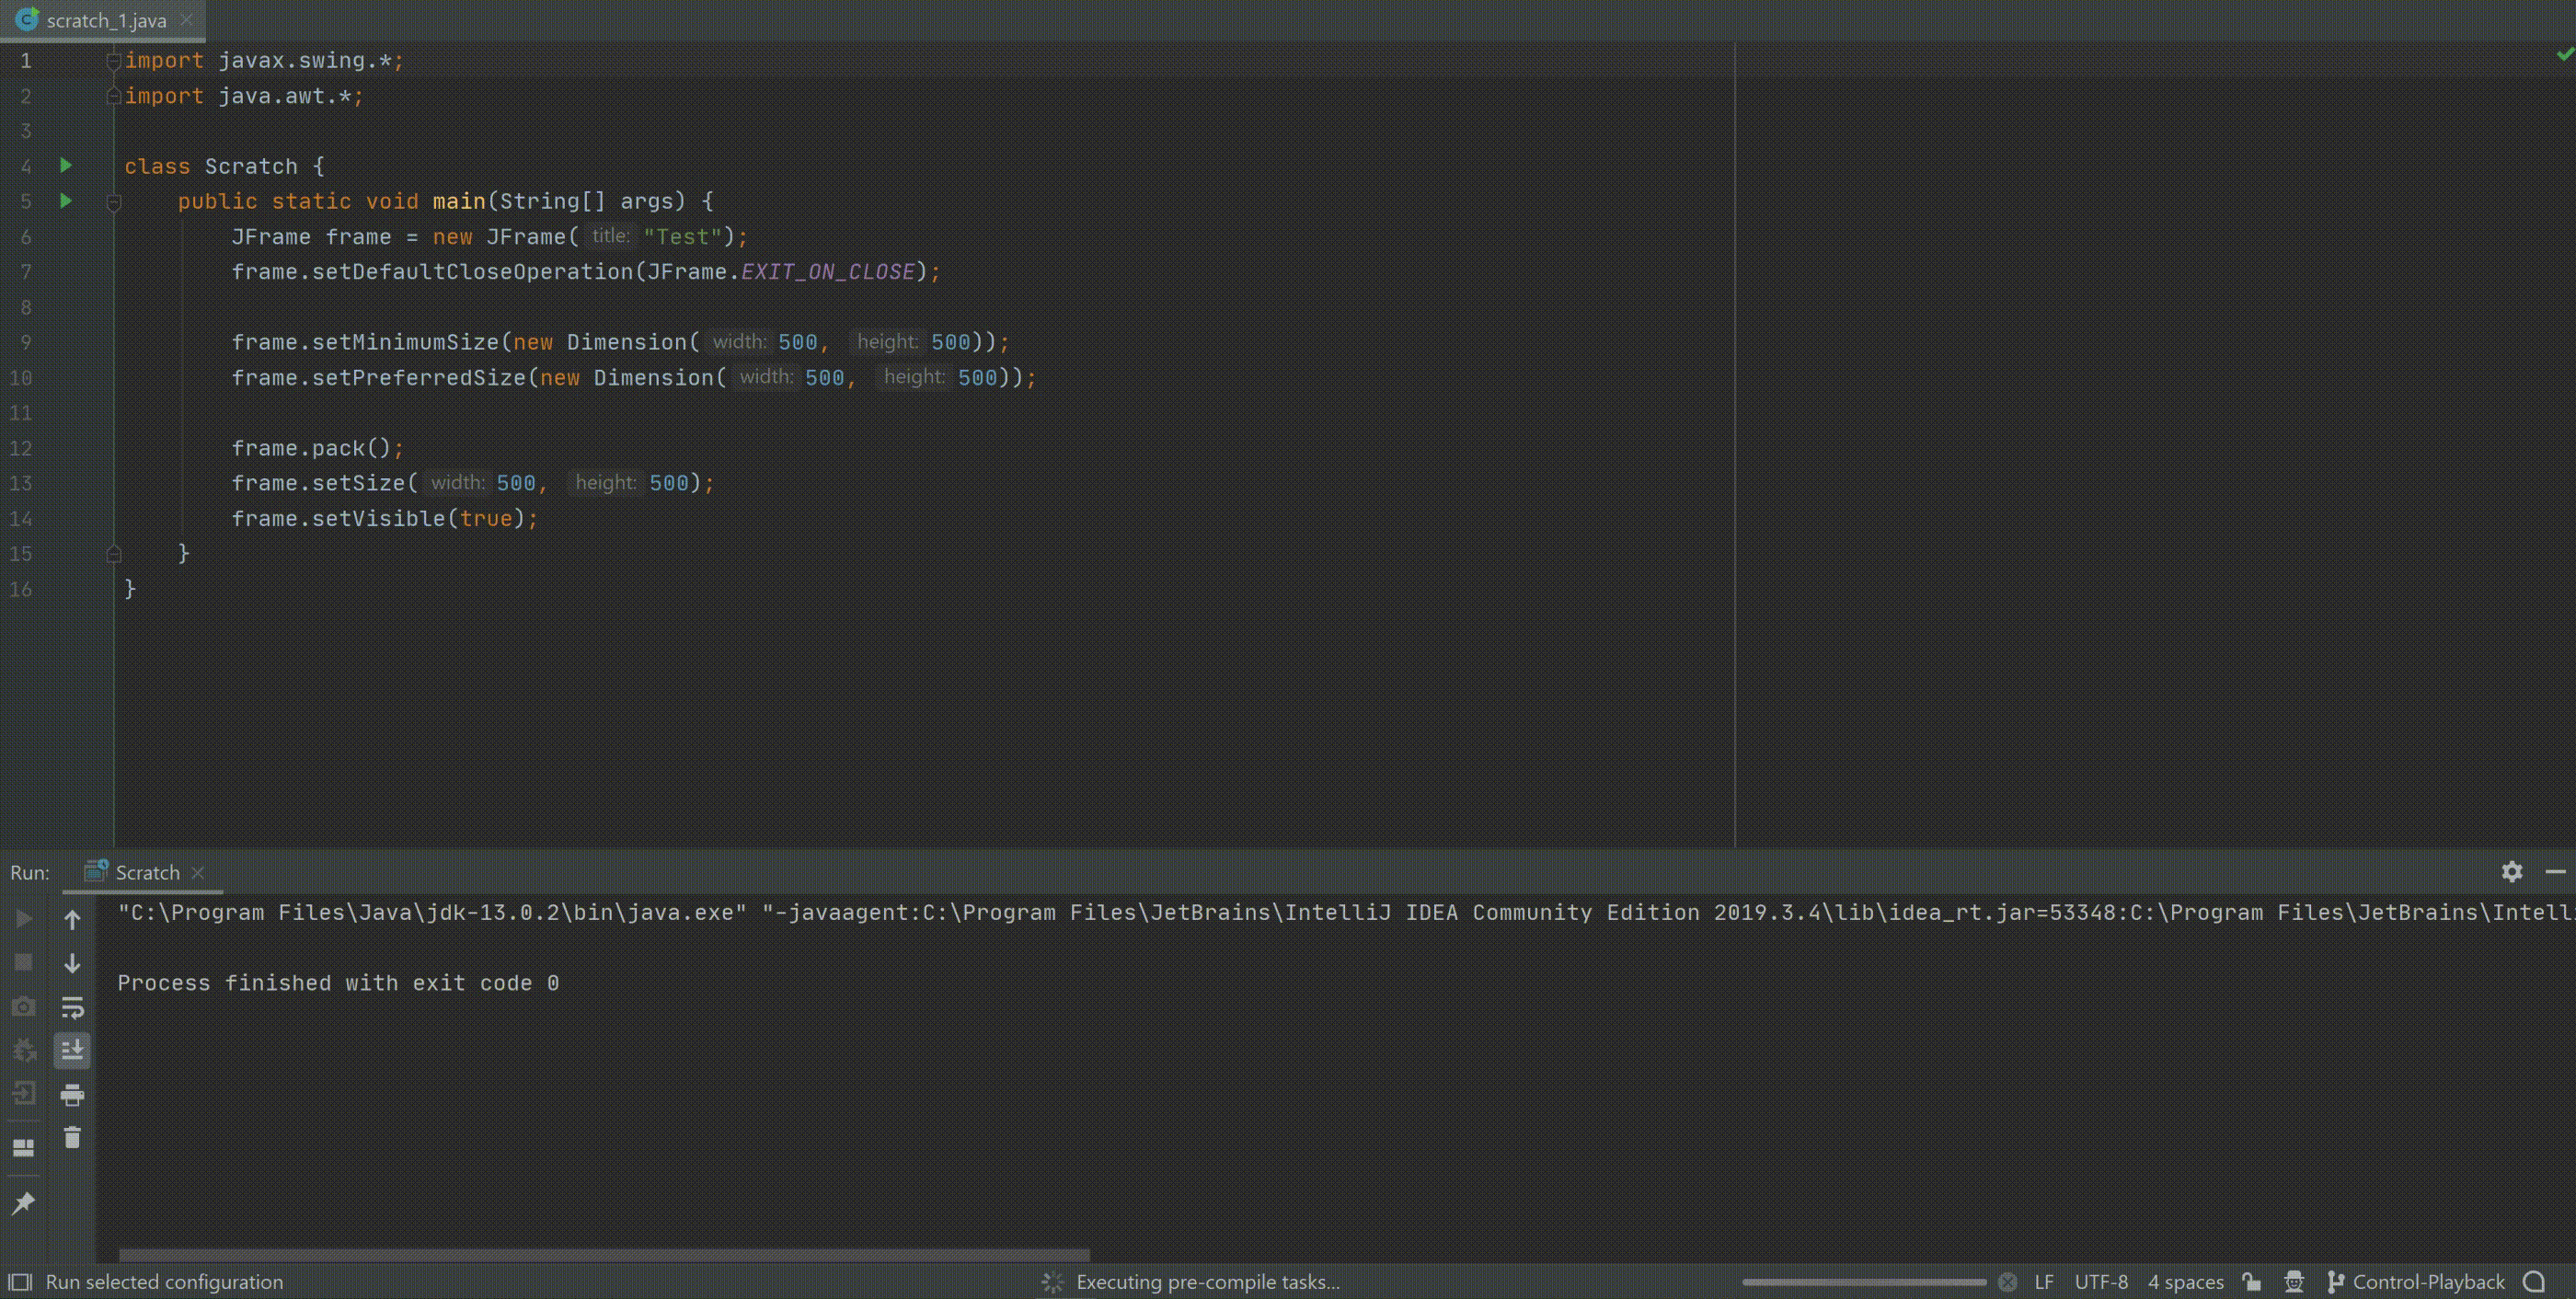This screenshot has height=1299, width=2576.
Task: Jump down the stack trace
Action: (x=72, y=963)
